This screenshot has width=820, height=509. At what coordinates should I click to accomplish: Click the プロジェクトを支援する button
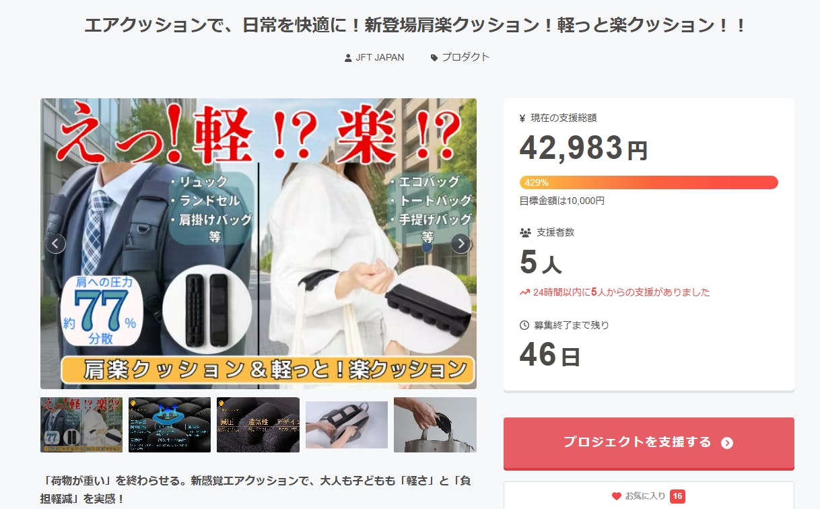pyautogui.click(x=649, y=442)
